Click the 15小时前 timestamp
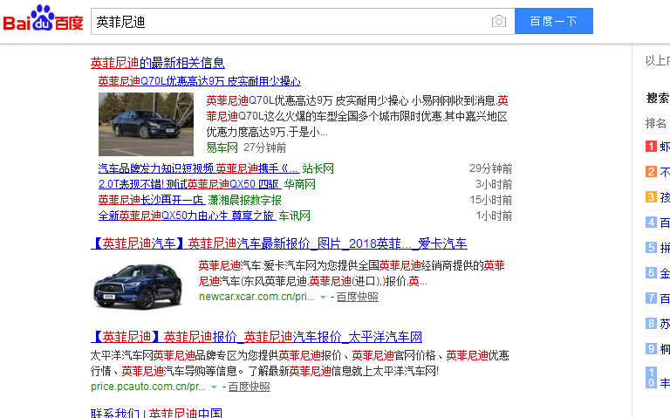Screen dimensions: 670x418 tap(491, 200)
